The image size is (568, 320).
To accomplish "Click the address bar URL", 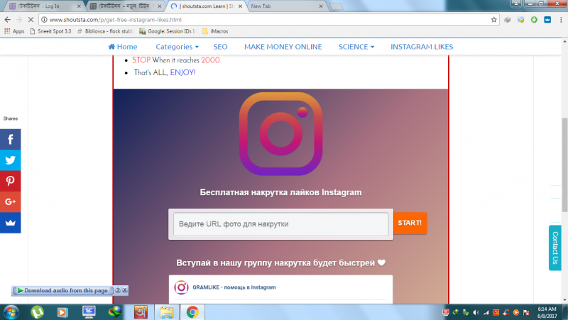I will tap(115, 20).
